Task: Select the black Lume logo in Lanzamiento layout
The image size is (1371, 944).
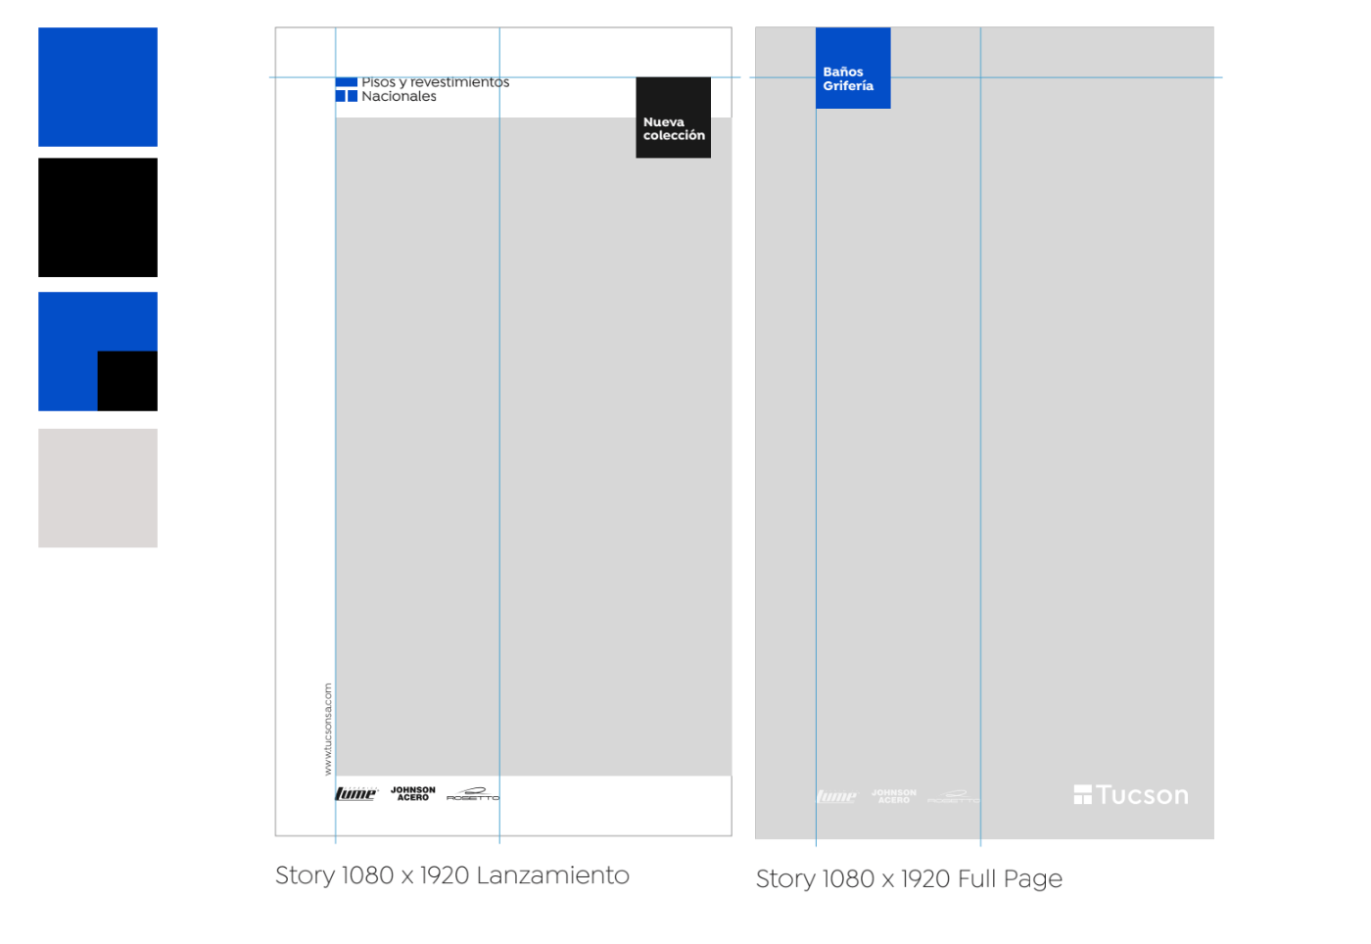Action: (355, 793)
